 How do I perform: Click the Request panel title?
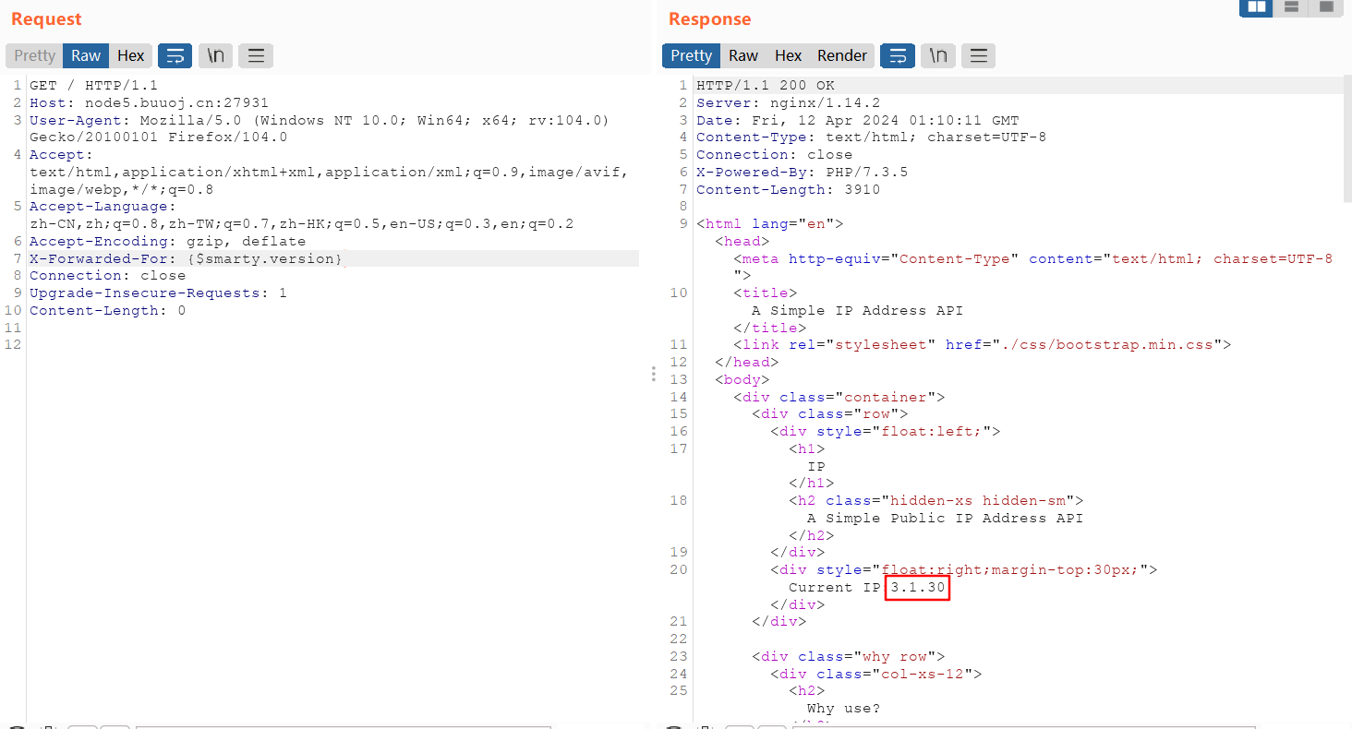(x=46, y=18)
